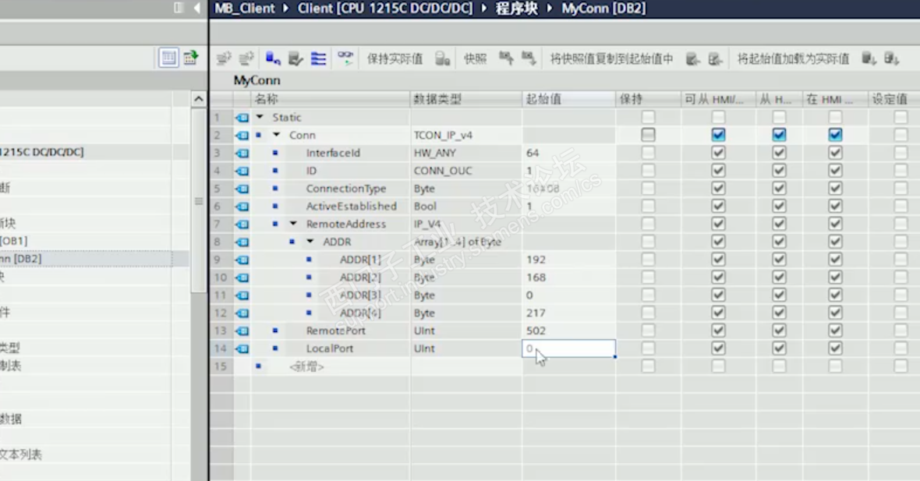The height and width of the screenshot is (481, 920).
Task: Click the 将快照值复制到起始值中 button
Action: [x=611, y=58]
